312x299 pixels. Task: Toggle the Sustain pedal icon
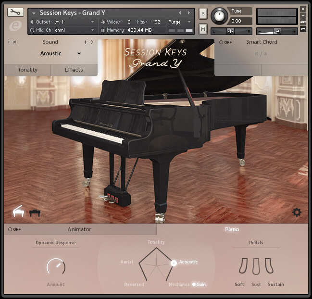tap(269, 266)
